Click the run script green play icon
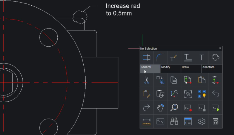This screenshot has height=135, width=234. pyautogui.click(x=216, y=108)
